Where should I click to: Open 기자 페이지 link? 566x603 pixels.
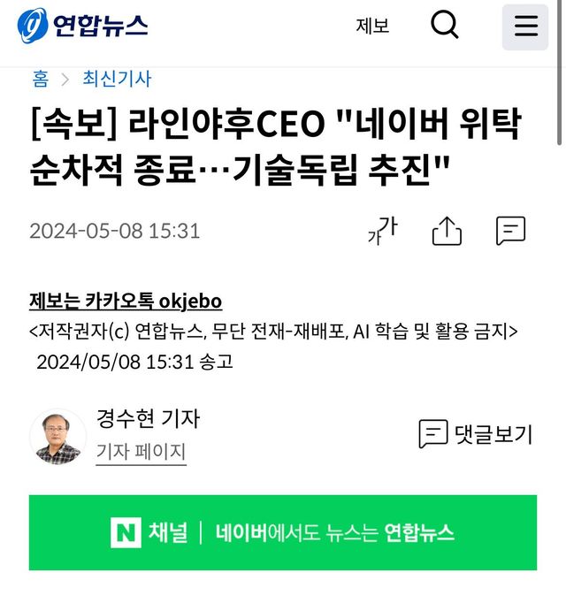click(141, 452)
